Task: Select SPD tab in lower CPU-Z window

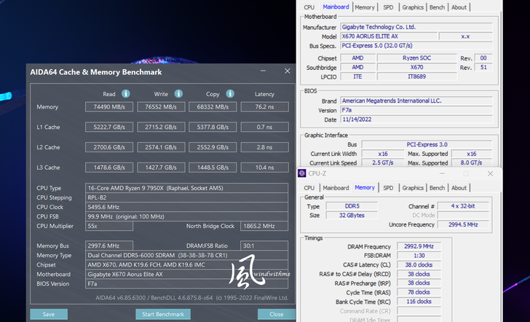Action: pos(388,188)
